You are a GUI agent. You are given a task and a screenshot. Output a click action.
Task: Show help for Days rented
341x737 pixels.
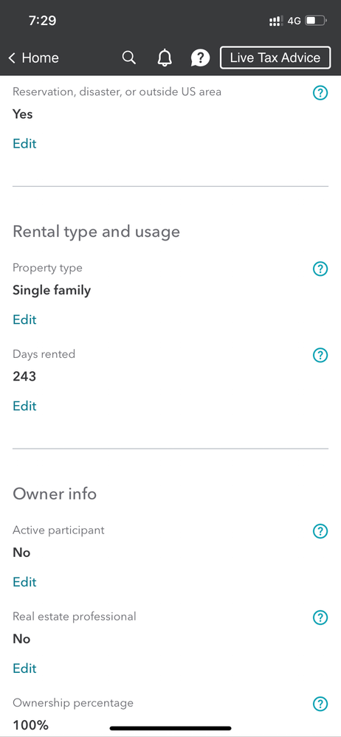[320, 356]
